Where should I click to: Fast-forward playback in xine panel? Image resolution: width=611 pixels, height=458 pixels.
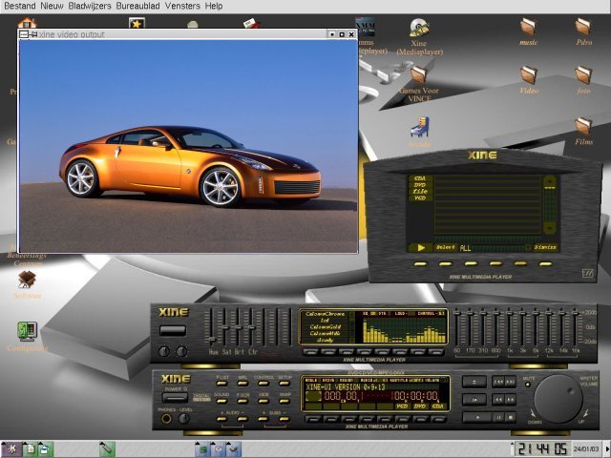[510, 400]
